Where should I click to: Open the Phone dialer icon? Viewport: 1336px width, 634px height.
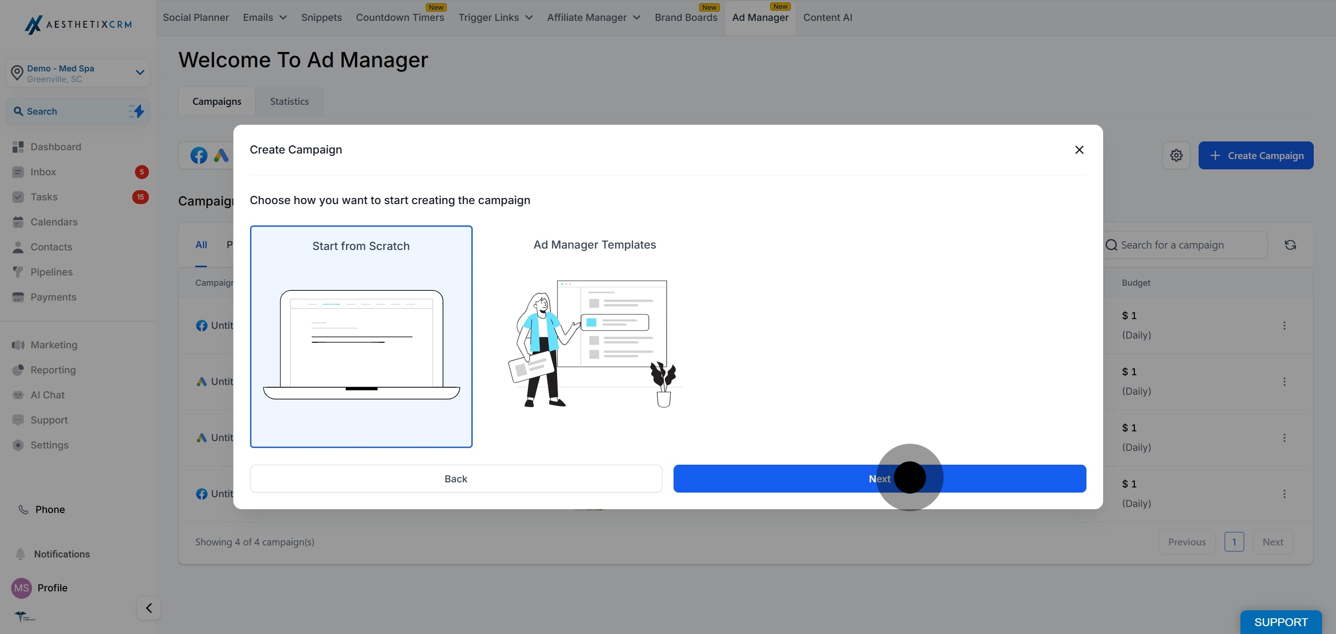click(x=23, y=509)
